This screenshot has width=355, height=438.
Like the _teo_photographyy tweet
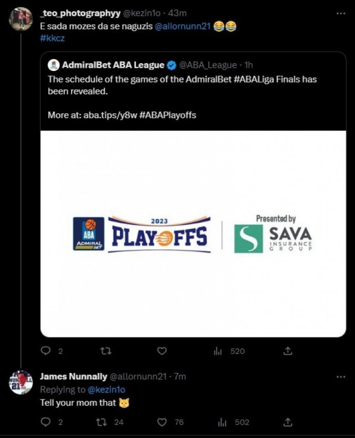pyautogui.click(x=161, y=351)
